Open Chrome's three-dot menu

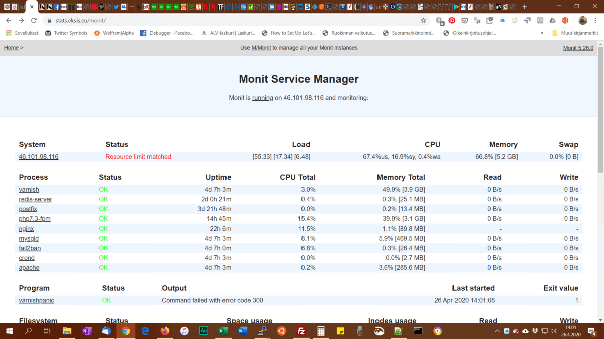coord(595,19)
